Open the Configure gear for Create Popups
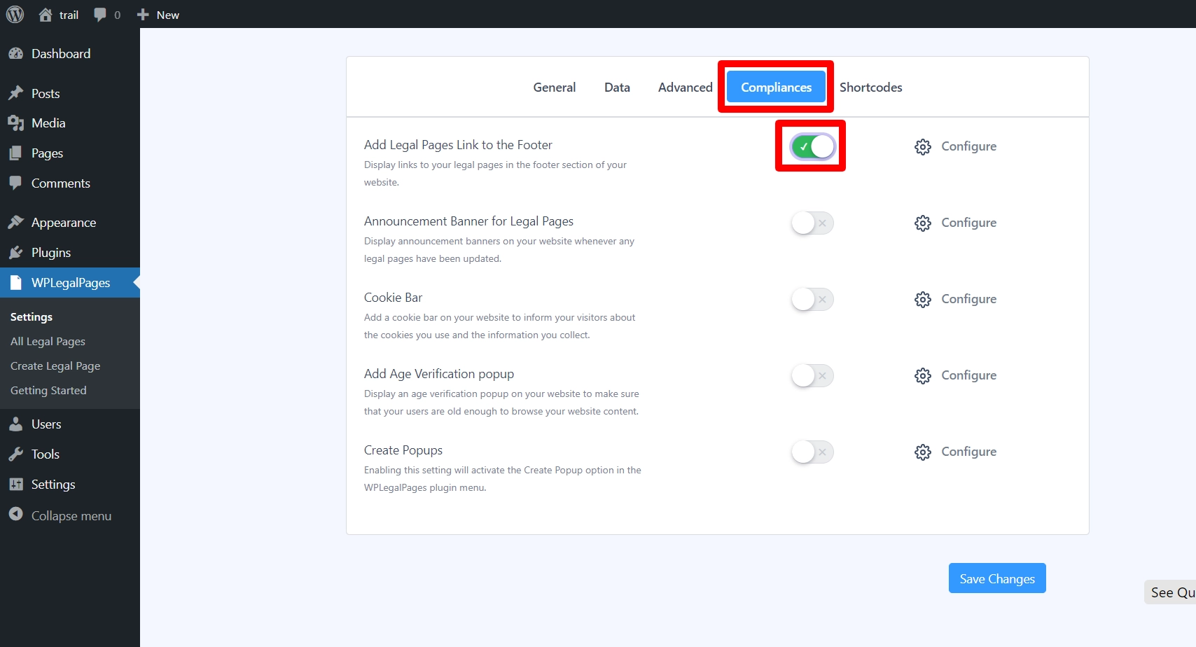The image size is (1196, 647). click(x=923, y=452)
